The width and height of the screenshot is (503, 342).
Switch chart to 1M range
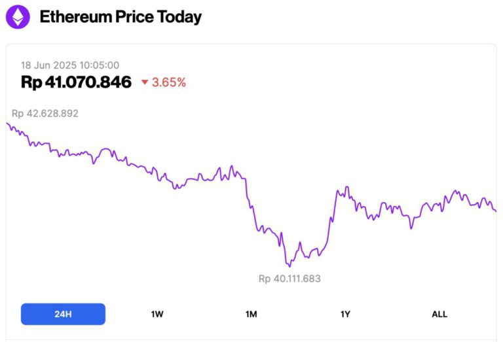coord(251,314)
